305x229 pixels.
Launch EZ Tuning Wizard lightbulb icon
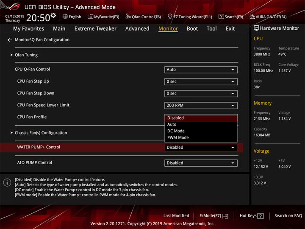coord(170,17)
